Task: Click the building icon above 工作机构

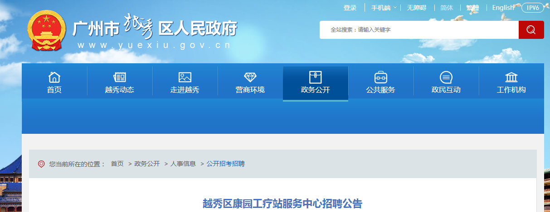Action: click(x=511, y=77)
